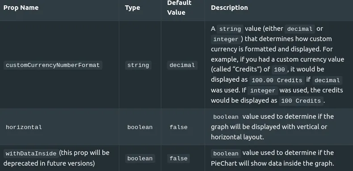
Task: Click the horizontal prop name code
Action: (24, 127)
